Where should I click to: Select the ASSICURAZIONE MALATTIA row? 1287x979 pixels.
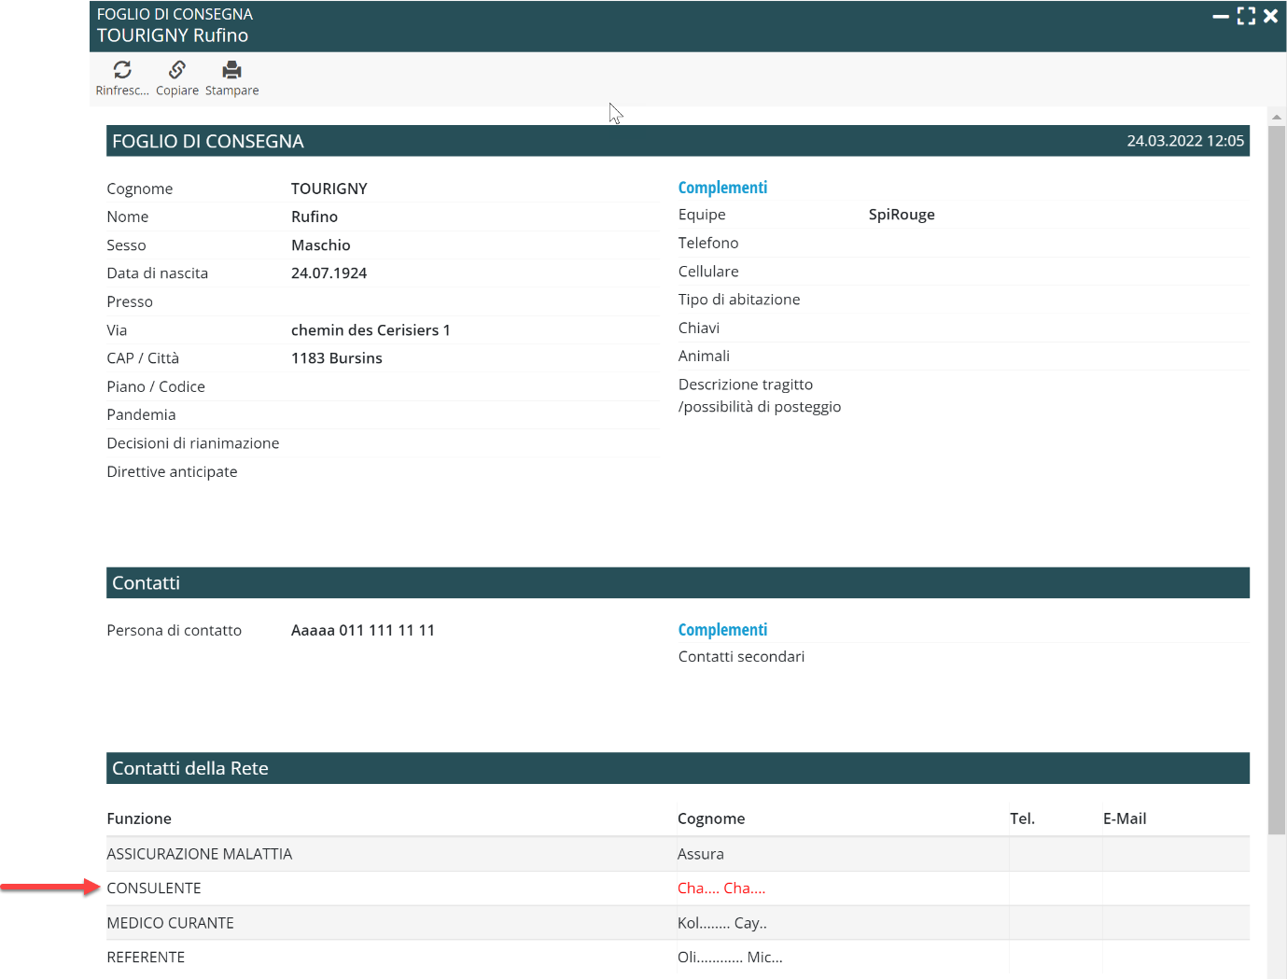pos(200,854)
